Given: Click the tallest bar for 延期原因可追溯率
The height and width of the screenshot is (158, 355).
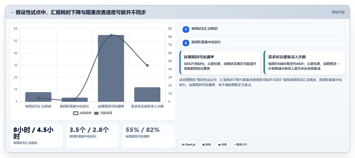Looking at the screenshot, I should (x=111, y=68).
